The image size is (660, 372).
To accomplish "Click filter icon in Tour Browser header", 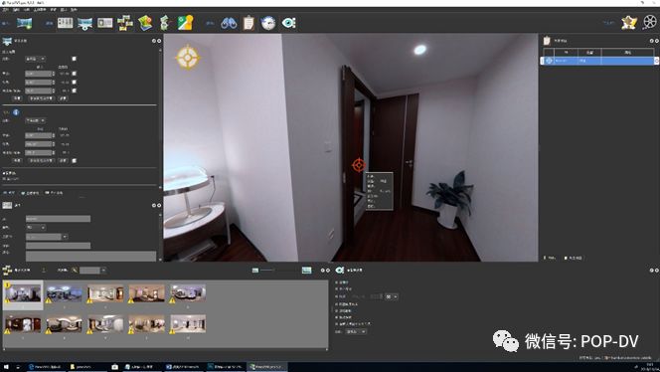I will coord(75,270).
